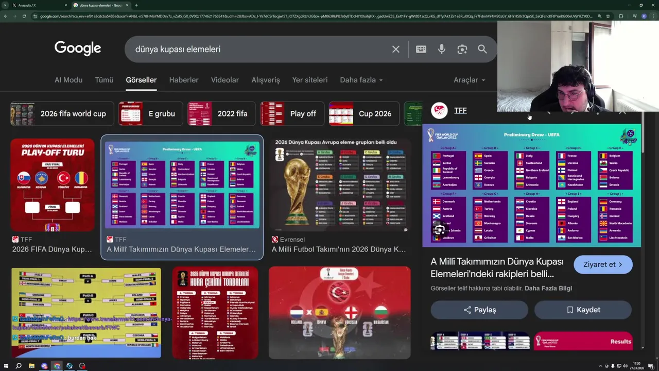Select the 'Play off' filter chip
659x371 pixels.
click(x=292, y=114)
